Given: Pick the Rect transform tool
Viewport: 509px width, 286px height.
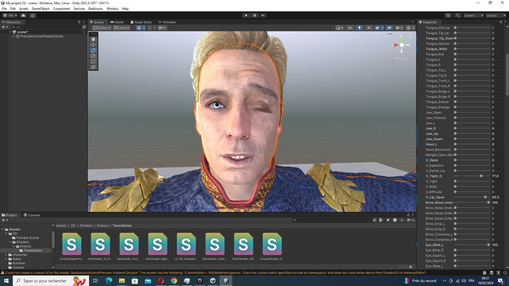Looking at the screenshot, I should tap(93, 61).
